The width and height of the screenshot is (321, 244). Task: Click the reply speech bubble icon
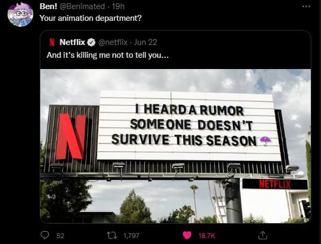tap(45, 235)
